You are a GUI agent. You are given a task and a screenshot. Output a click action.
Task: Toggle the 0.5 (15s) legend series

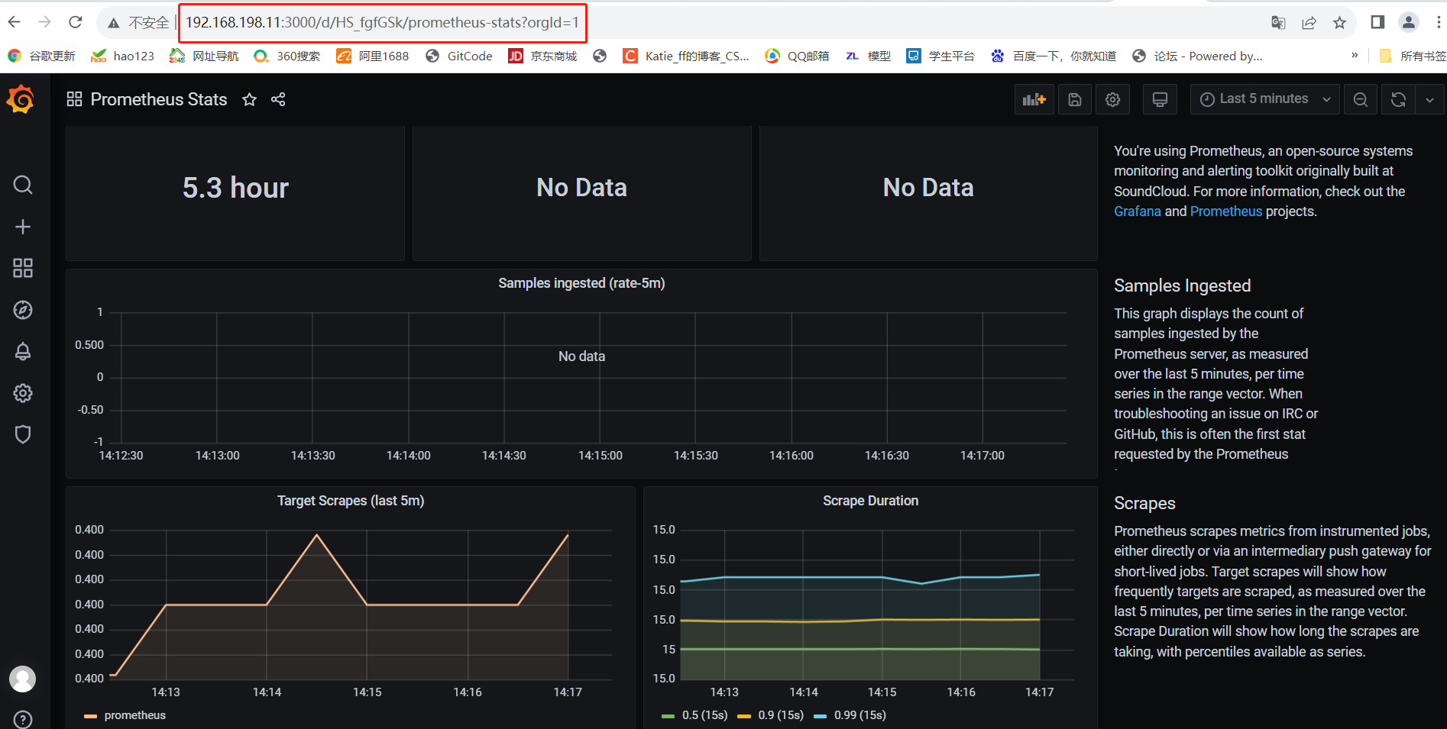point(704,715)
